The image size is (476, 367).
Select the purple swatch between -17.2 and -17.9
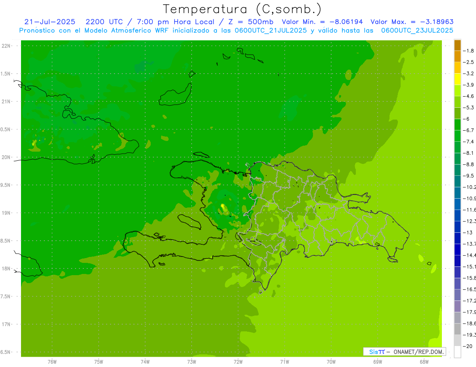tap(457, 306)
